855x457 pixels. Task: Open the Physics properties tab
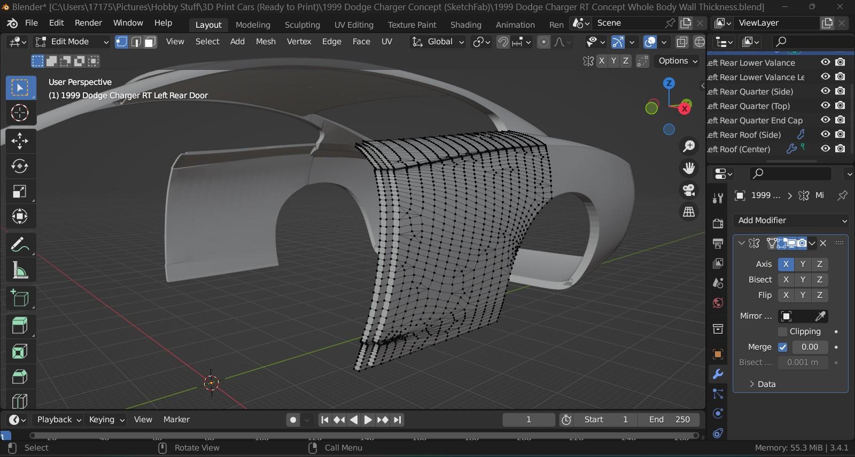(718, 413)
